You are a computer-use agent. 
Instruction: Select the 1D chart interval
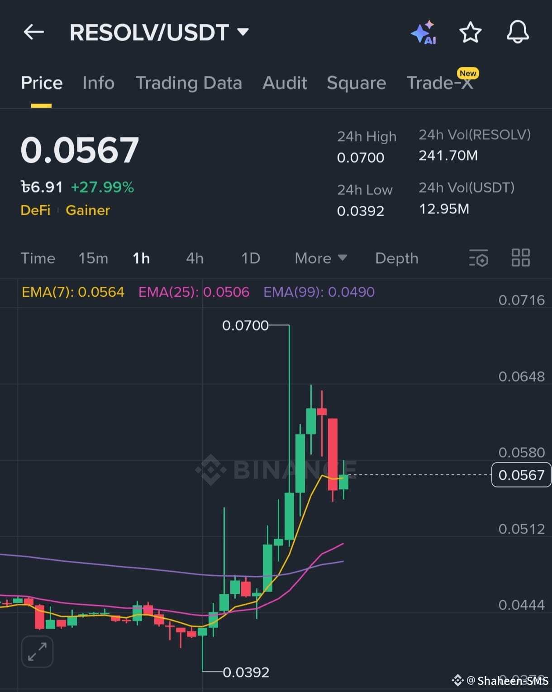click(x=251, y=258)
